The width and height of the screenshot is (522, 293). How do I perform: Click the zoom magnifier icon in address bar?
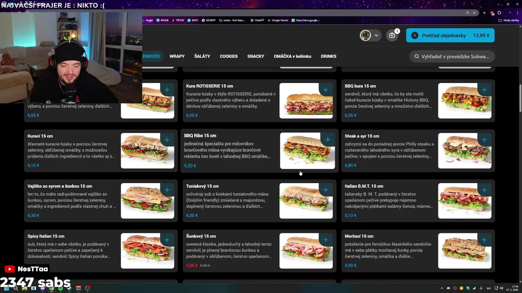click(467, 13)
